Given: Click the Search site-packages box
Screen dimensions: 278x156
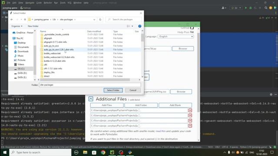Looking at the screenshot, I should (x=123, y=19).
